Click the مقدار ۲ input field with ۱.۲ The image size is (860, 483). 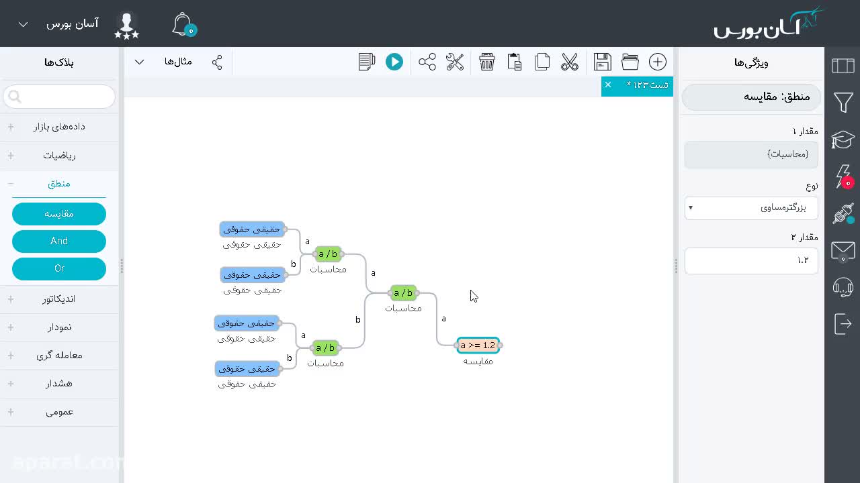point(751,260)
